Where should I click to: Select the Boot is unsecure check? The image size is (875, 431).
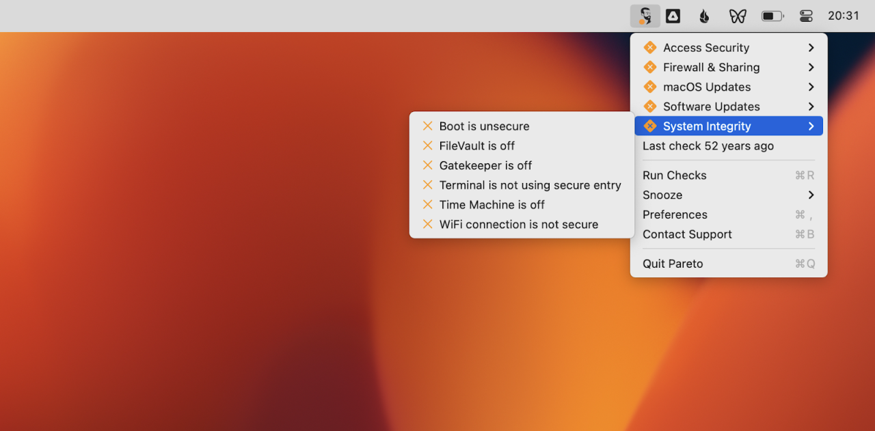coord(522,126)
